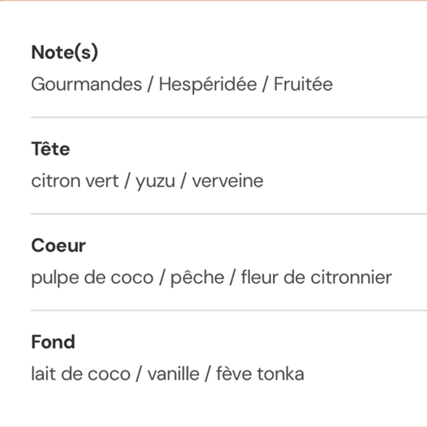This screenshot has width=427, height=427.
Task: Click the "verveine" ingredient text
Action: (x=228, y=181)
